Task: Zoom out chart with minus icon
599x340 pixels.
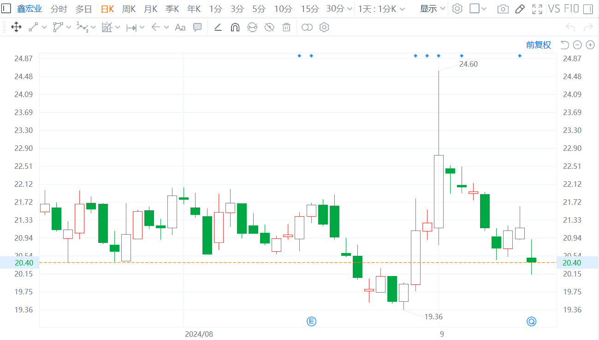Action: pos(577,45)
